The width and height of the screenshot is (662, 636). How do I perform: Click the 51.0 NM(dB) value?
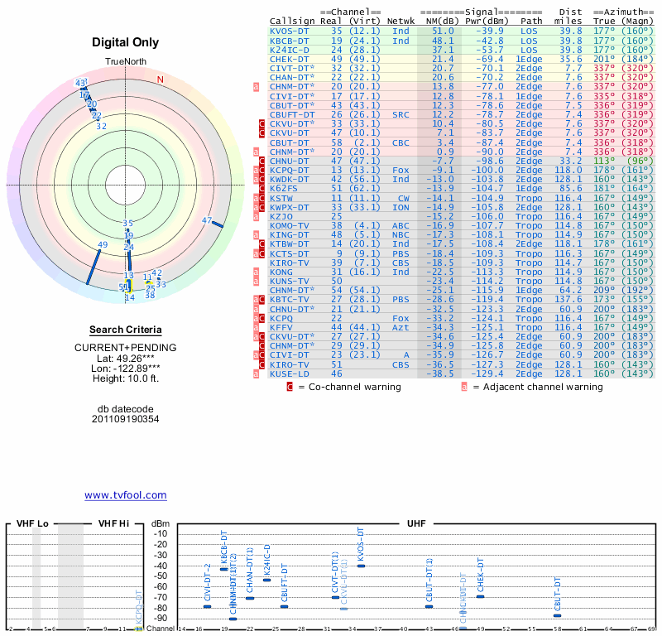[x=443, y=31]
